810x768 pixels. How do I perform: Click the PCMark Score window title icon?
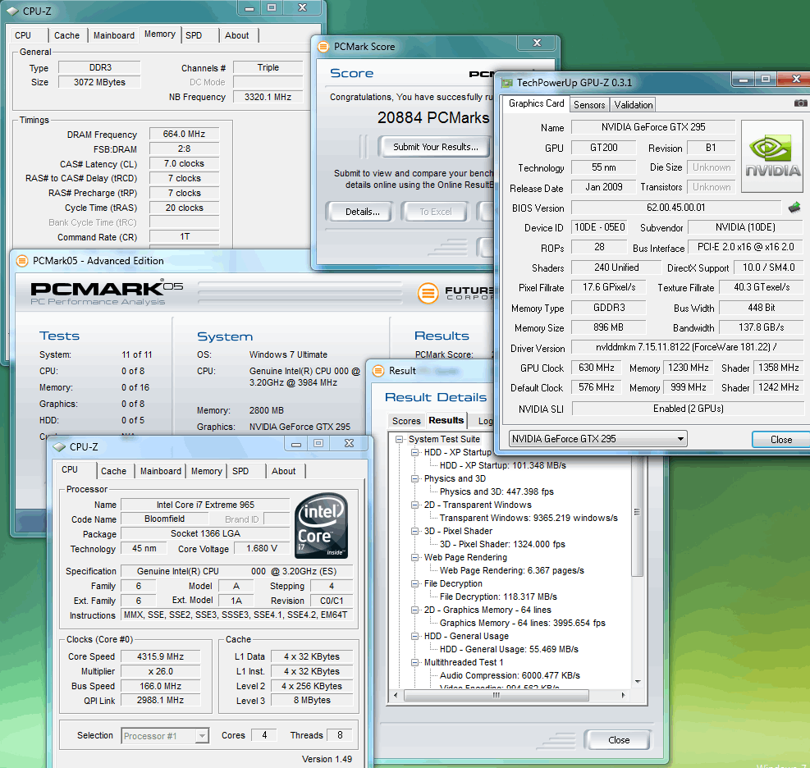click(x=323, y=47)
